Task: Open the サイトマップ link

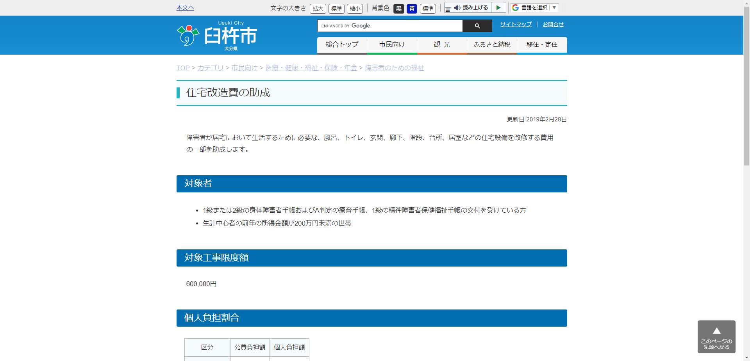Action: (x=515, y=24)
